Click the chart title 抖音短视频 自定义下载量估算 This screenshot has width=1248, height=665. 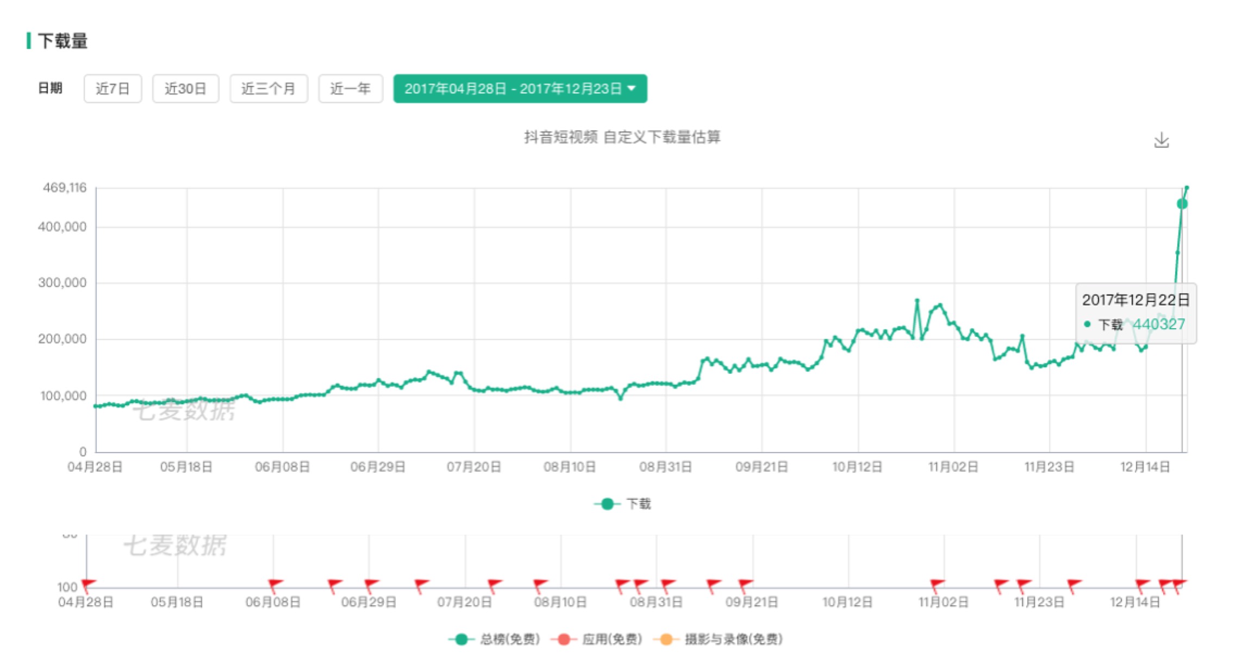coord(622,137)
